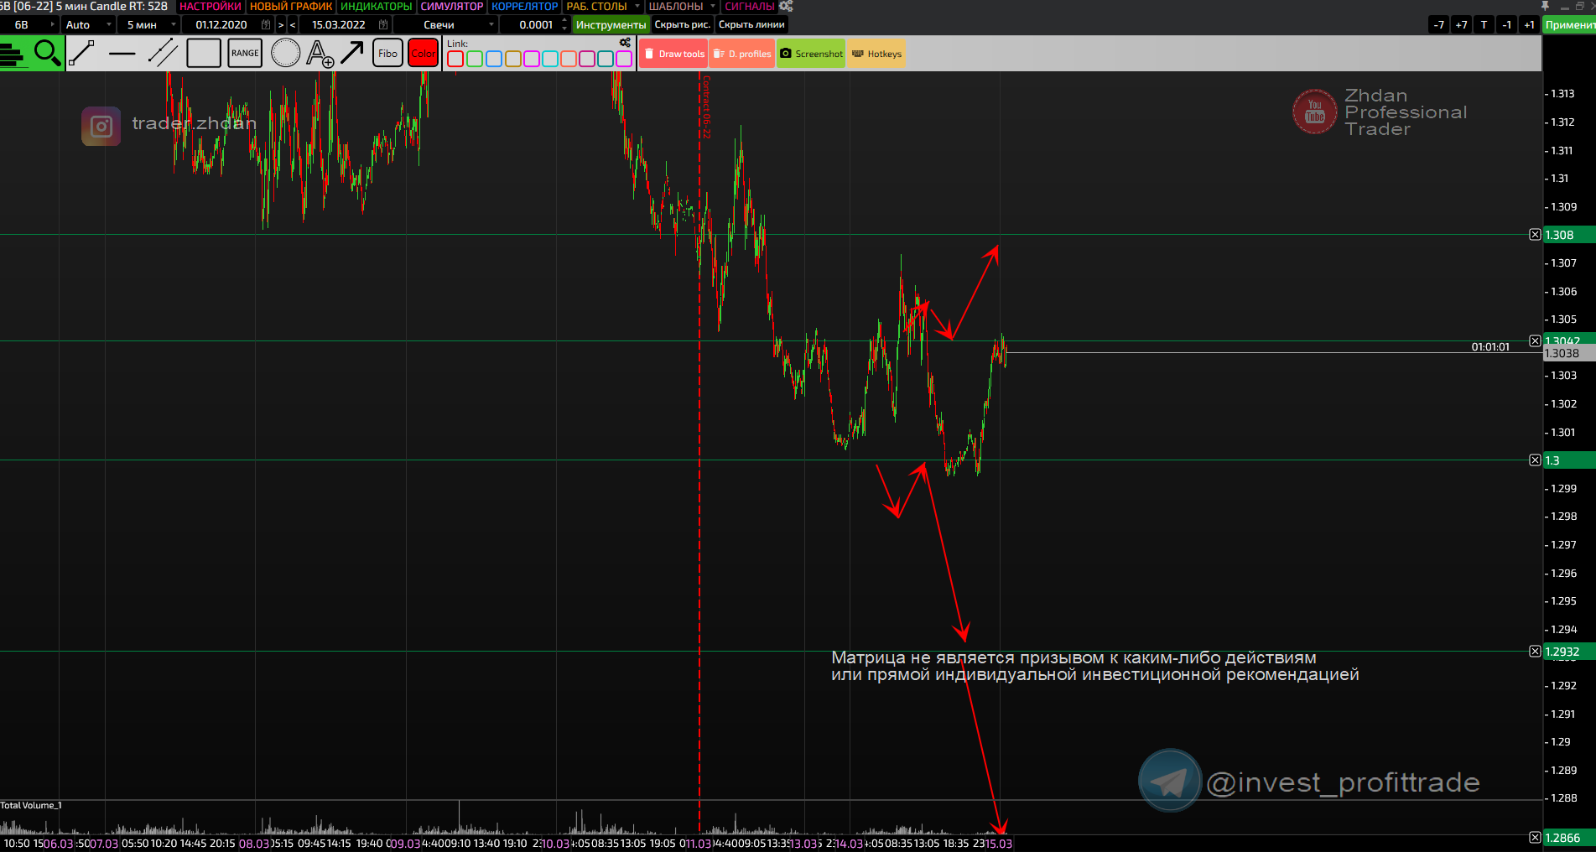Expand the ШАБЛОНЫ dropdown arrow
The image size is (1596, 852).
(713, 6)
